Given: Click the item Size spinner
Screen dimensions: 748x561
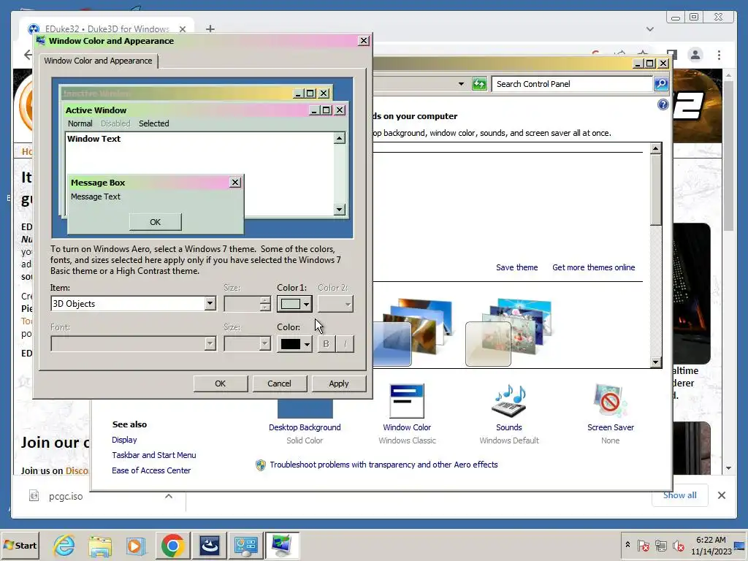Looking at the screenshot, I should point(264,303).
